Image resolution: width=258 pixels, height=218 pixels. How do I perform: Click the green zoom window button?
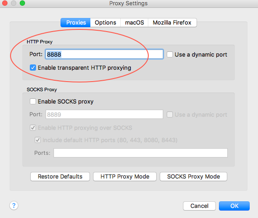coord(22,3)
